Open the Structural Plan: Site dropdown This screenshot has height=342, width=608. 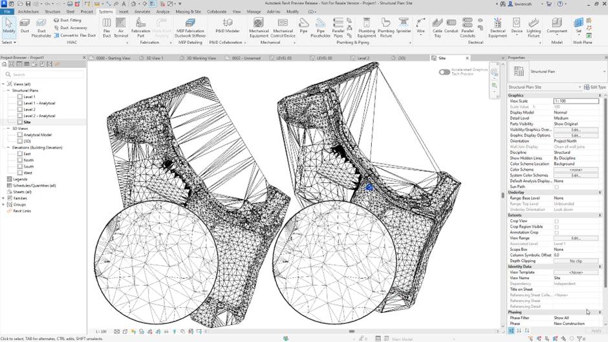(545, 87)
